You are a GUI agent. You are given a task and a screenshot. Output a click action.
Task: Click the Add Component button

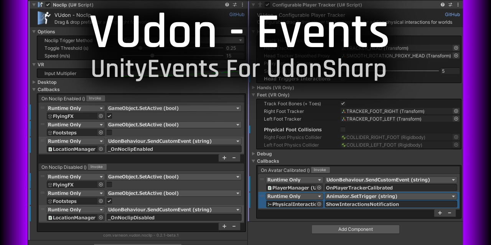click(x=355, y=229)
